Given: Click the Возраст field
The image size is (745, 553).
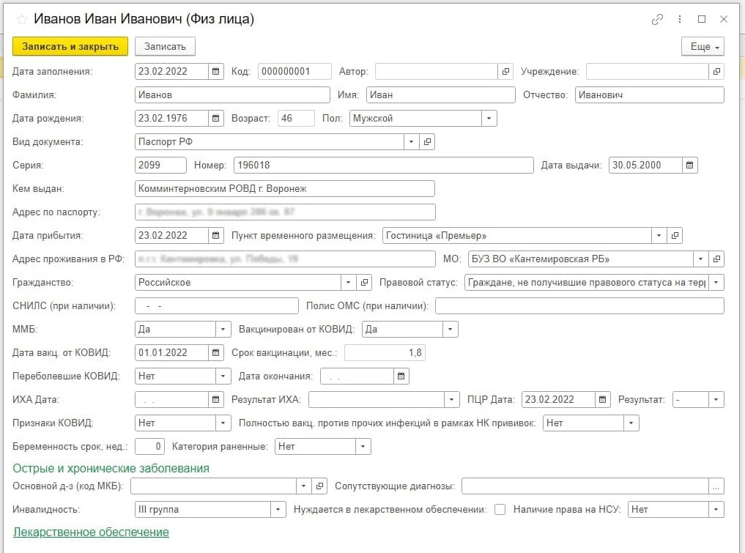Looking at the screenshot, I should coord(296,119).
